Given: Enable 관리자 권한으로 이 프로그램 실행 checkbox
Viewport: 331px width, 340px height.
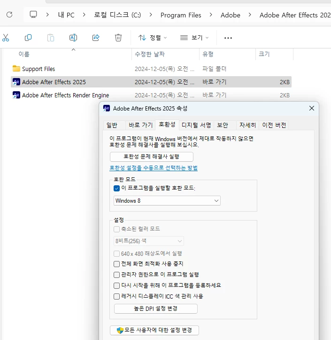Looking at the screenshot, I should [x=116, y=275].
